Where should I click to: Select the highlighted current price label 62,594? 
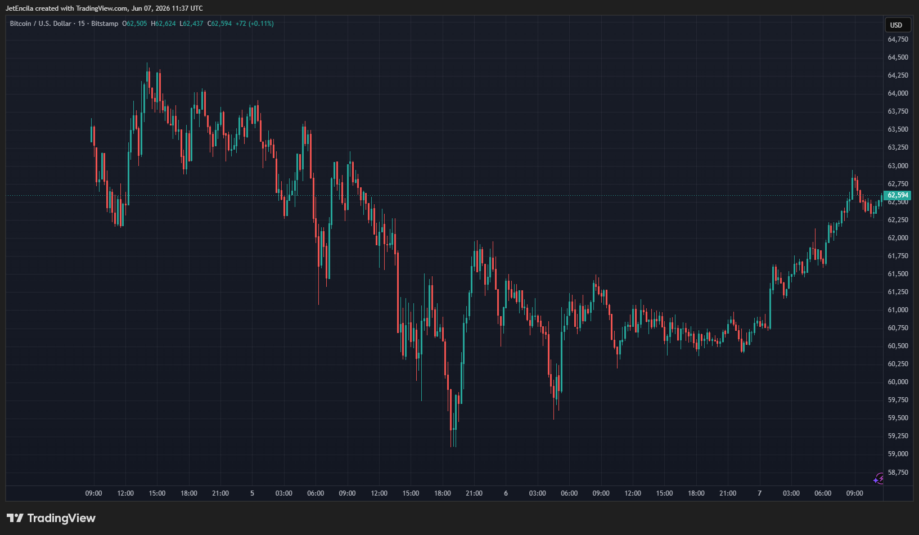(x=897, y=195)
